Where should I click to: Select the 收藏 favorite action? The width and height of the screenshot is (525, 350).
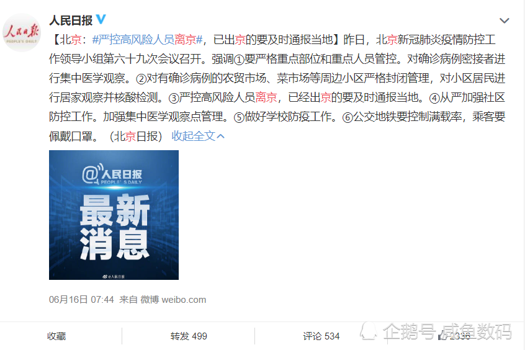tap(56, 336)
